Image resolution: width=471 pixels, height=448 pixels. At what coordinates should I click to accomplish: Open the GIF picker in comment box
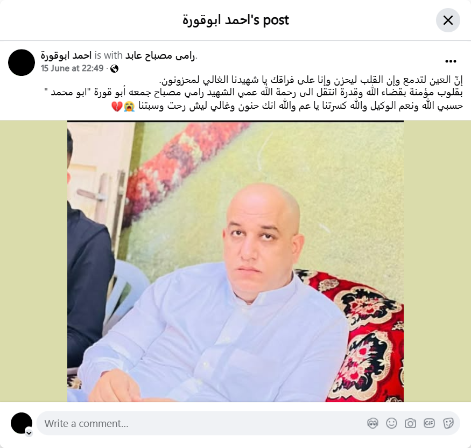point(429,423)
